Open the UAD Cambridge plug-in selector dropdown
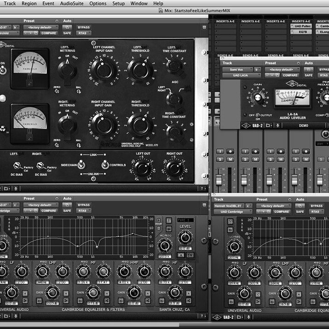This screenshot has height=329, width=329. coord(233,211)
